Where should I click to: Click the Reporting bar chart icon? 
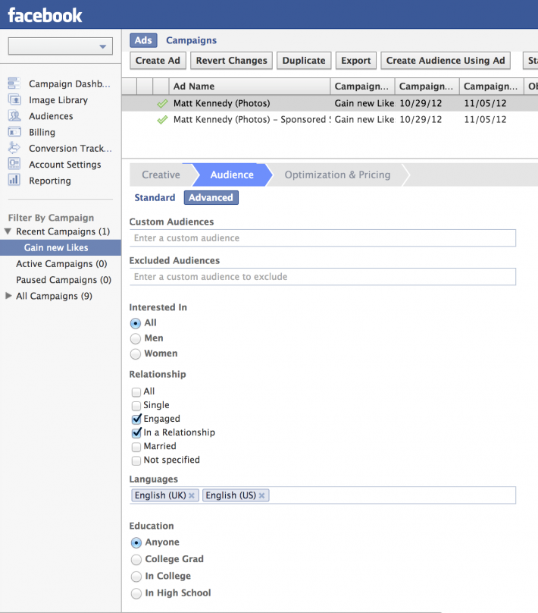pos(14,180)
